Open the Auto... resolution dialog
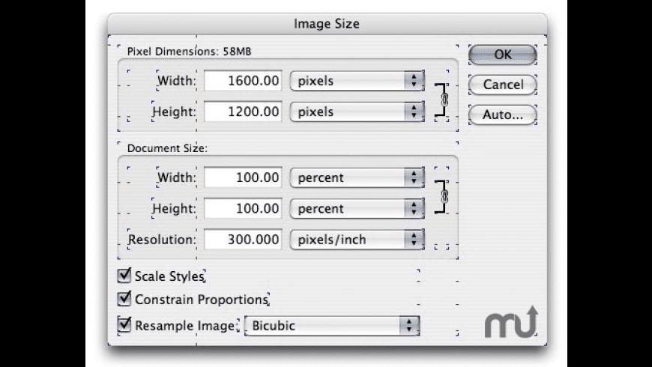652x367 pixels. [502, 115]
